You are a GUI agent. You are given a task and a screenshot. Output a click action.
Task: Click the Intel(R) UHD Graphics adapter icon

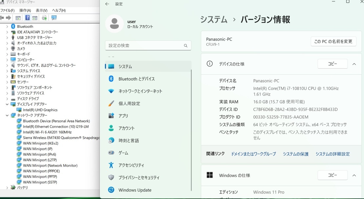pos(19,110)
